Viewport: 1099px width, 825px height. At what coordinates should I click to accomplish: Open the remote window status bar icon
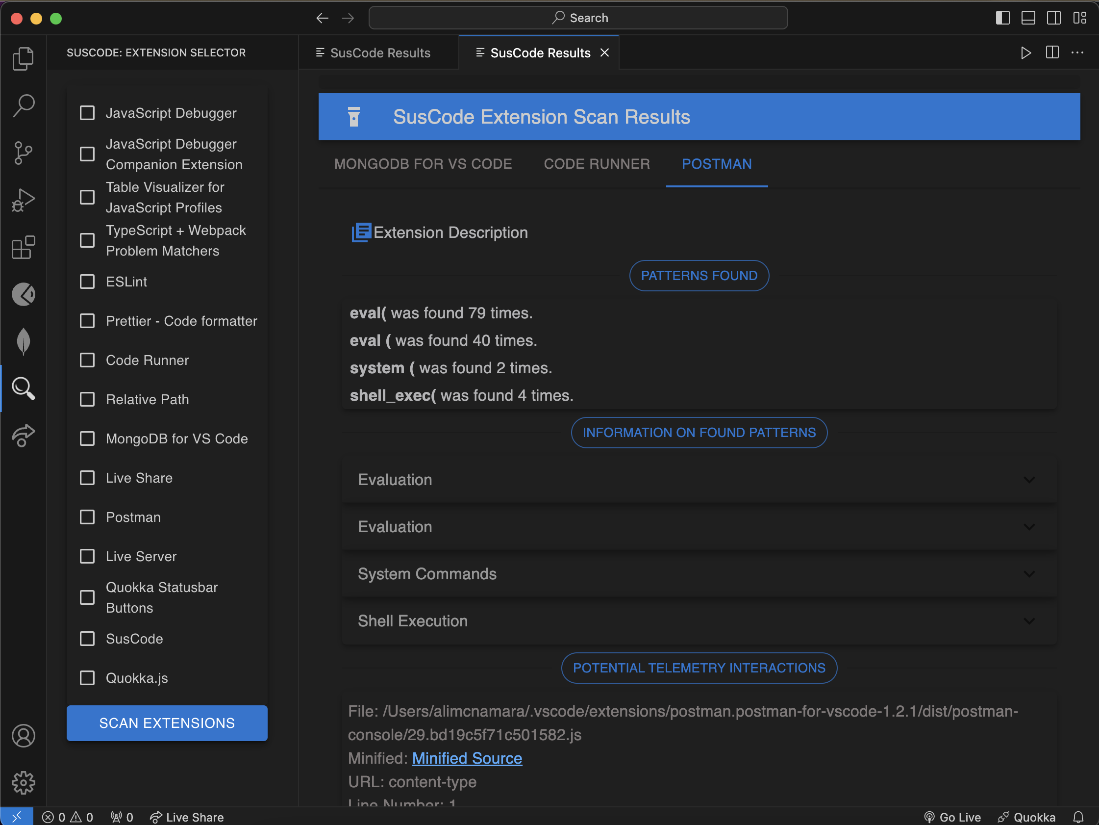pos(16,817)
